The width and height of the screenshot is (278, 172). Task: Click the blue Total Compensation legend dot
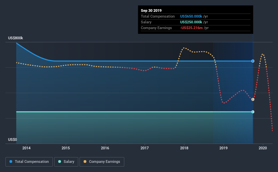pyautogui.click(x=11, y=162)
